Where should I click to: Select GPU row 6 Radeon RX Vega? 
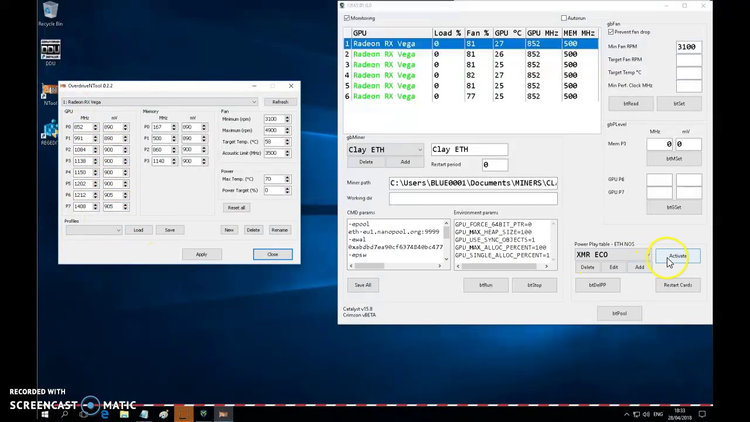(471, 96)
